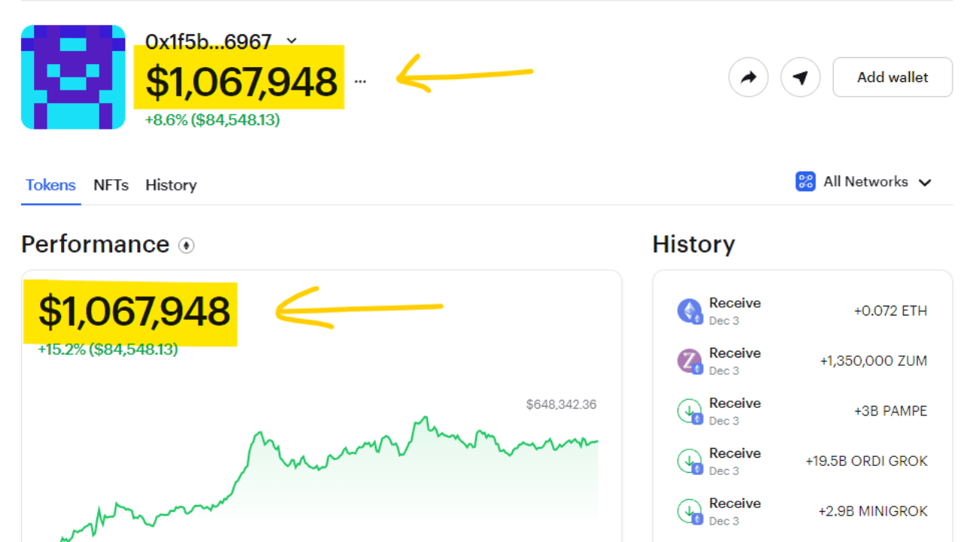Click the Ethereum icon next to Performance
The width and height of the screenshot is (964, 542).
click(186, 245)
